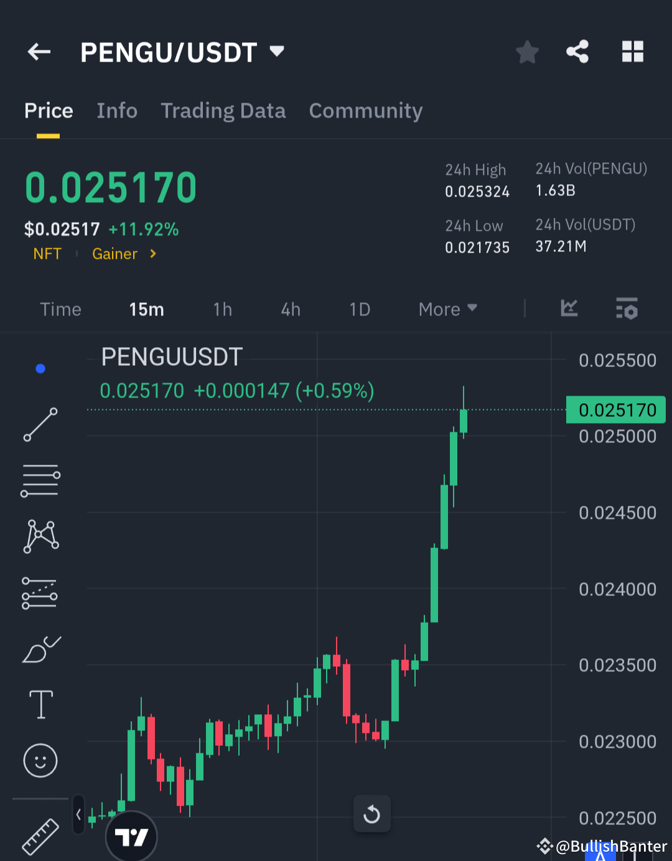Select the trend line drawing tool
The width and height of the screenshot is (672, 861).
tap(40, 425)
